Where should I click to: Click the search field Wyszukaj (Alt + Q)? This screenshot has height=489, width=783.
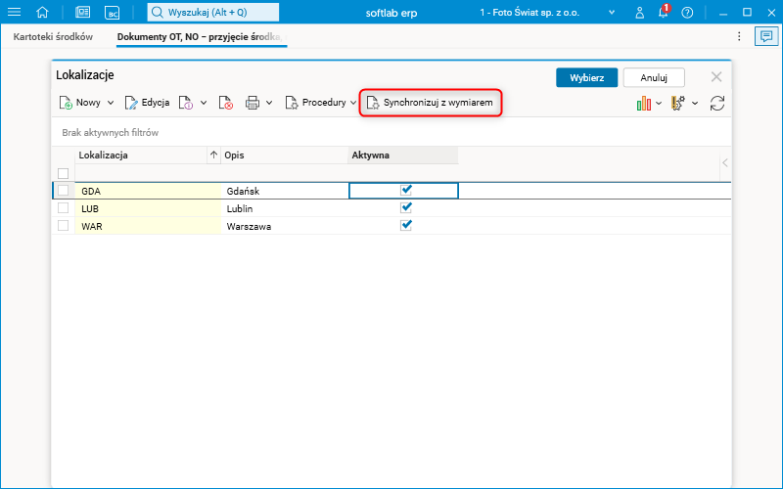(213, 13)
